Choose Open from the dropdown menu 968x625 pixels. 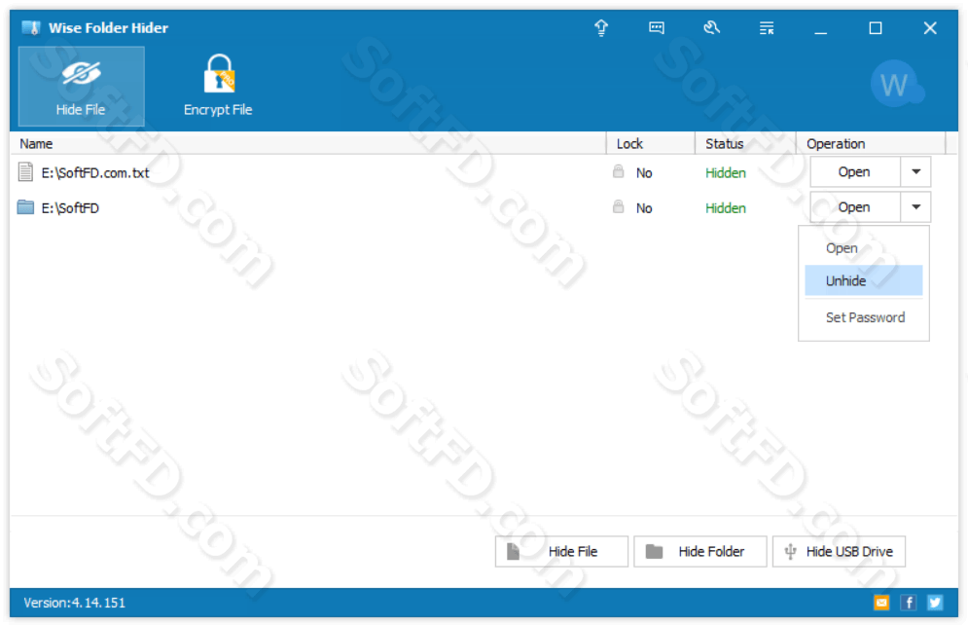pos(864,248)
